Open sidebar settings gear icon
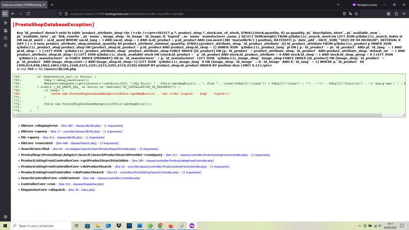 point(5,217)
